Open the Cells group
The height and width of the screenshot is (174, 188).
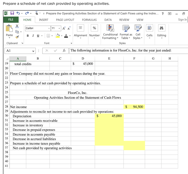149,32
